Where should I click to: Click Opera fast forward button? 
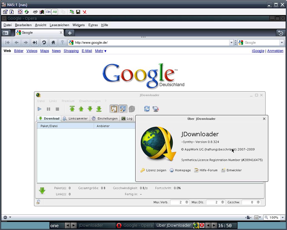coord(34,43)
